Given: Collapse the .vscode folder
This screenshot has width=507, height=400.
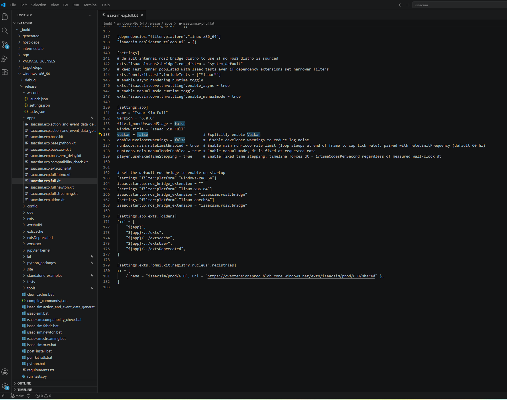Looking at the screenshot, I should click(33, 93).
